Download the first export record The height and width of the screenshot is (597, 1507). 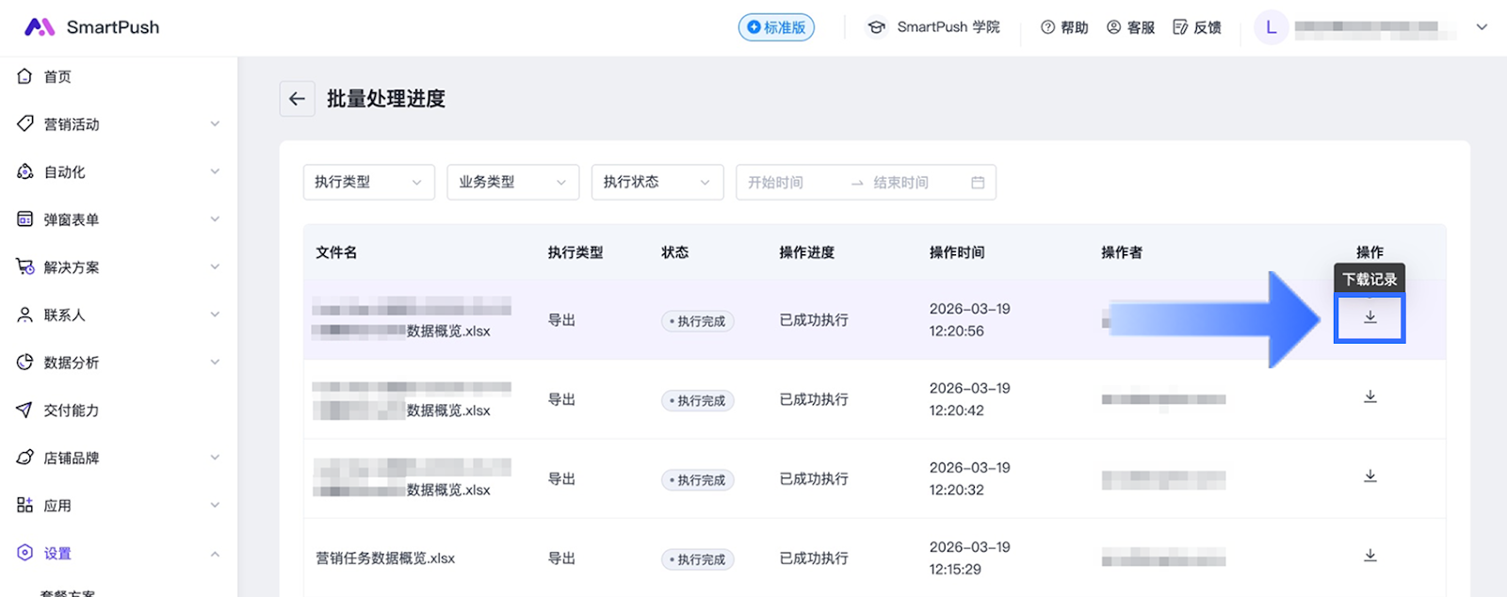1369,317
